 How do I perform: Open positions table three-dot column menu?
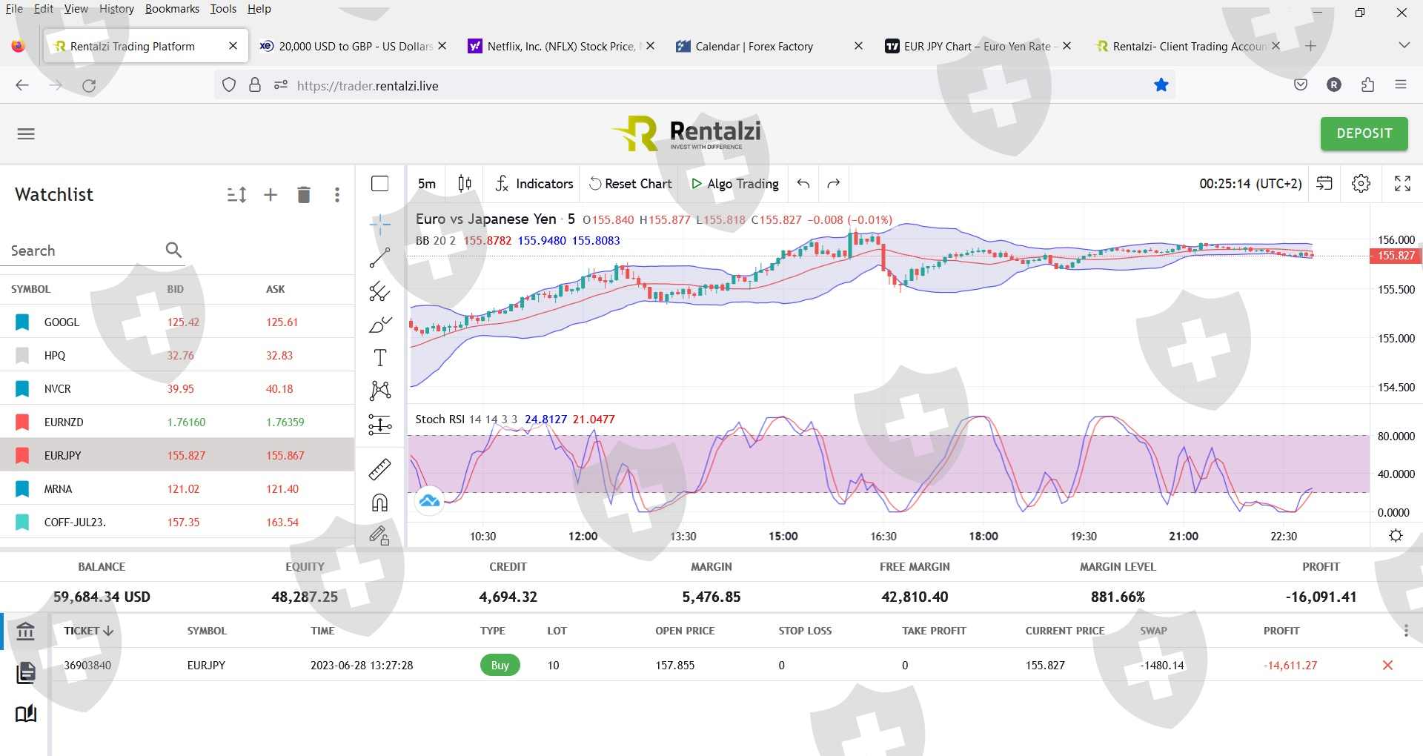1406,631
